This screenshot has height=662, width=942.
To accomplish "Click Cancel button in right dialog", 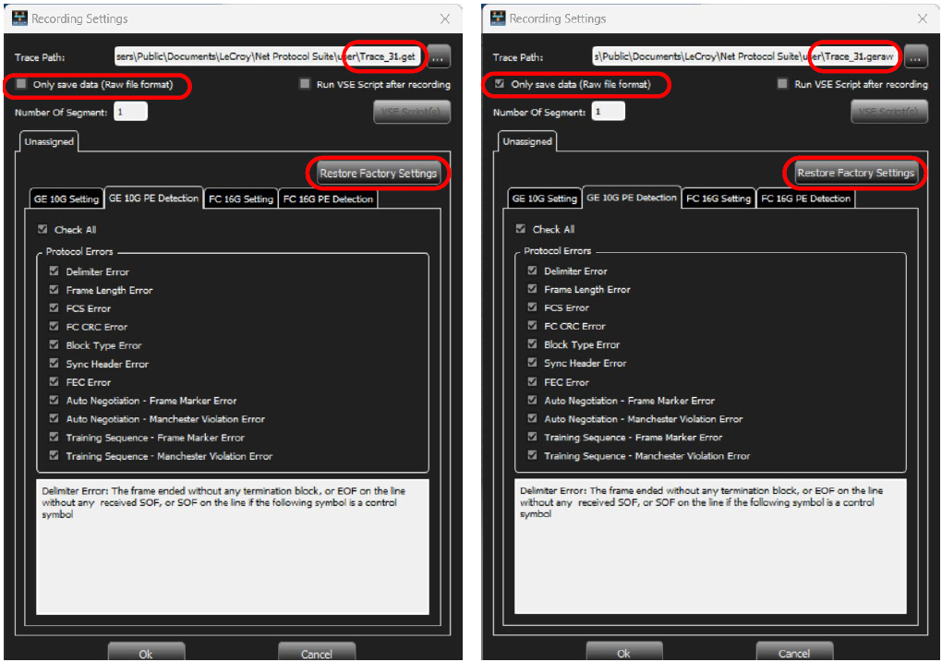I will coord(794,653).
